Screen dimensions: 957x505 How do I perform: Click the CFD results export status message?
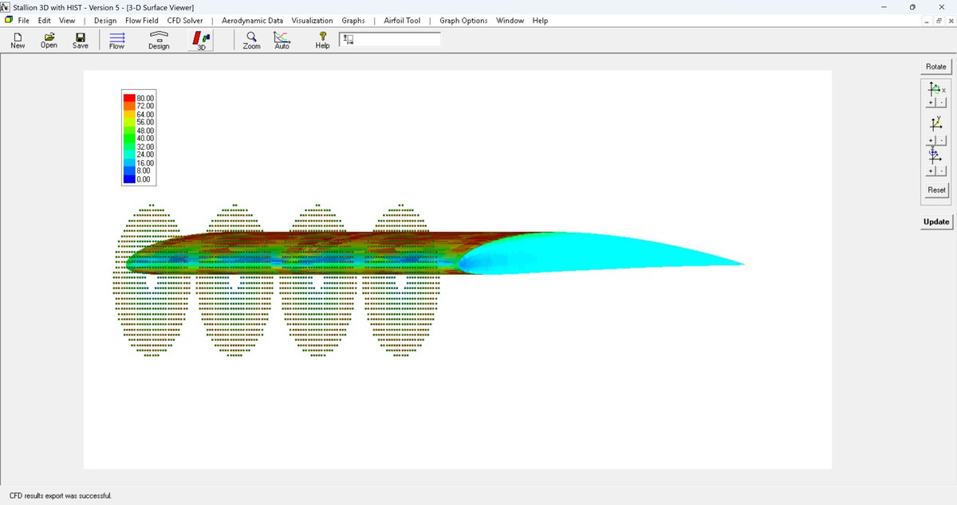61,495
